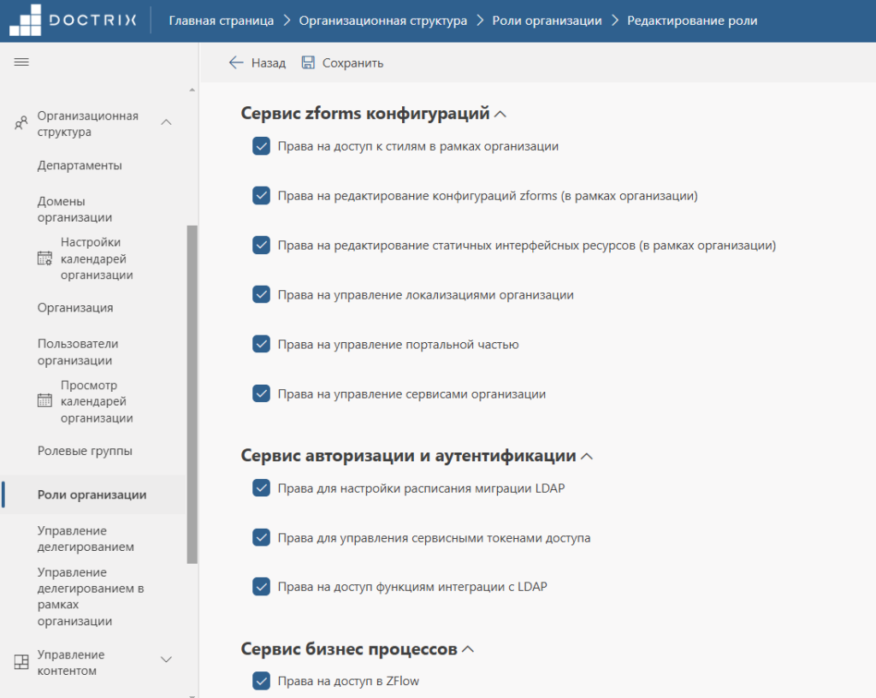Uncheck access to LDAP integration functions

pos(261,586)
